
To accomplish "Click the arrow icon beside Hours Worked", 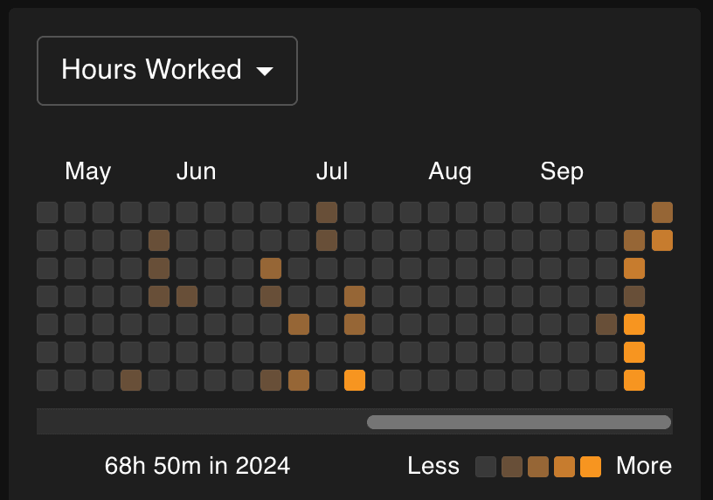I will (x=265, y=72).
